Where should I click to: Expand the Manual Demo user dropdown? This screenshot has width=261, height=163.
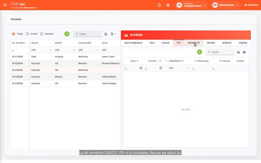(237, 5)
